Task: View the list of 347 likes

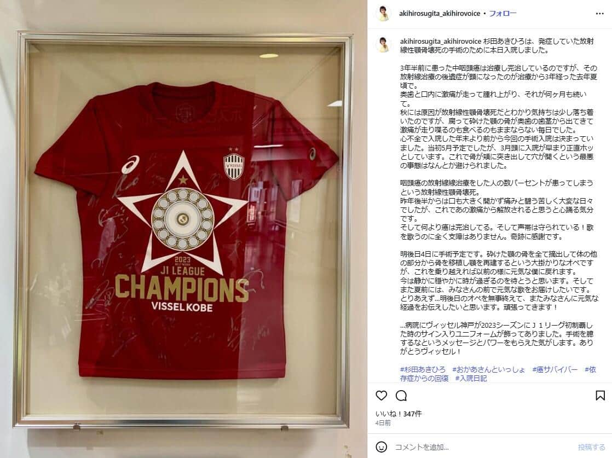Action: [399, 414]
